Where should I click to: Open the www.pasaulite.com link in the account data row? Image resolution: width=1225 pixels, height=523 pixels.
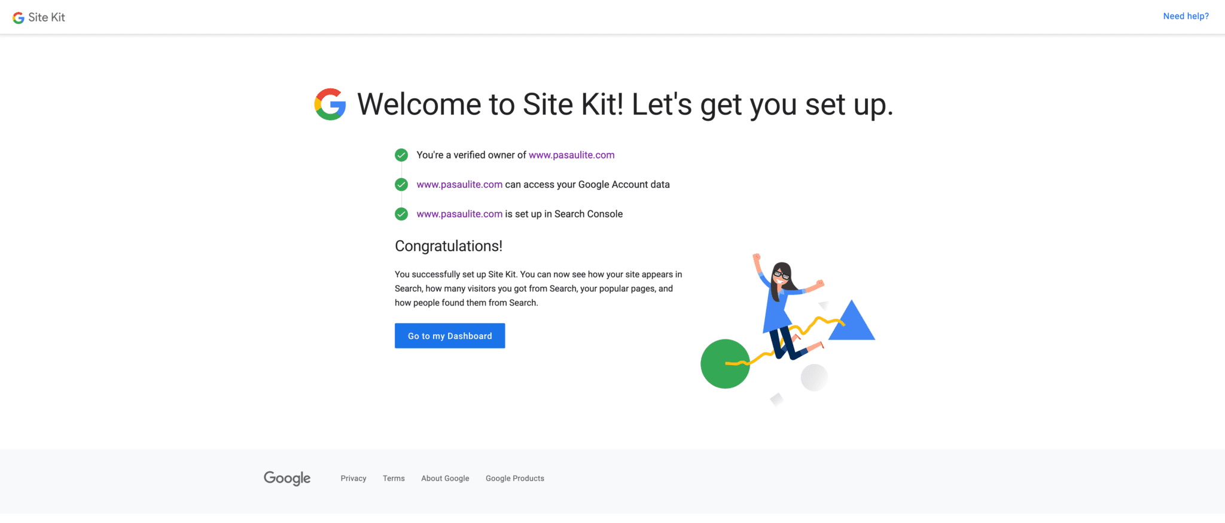tap(459, 184)
